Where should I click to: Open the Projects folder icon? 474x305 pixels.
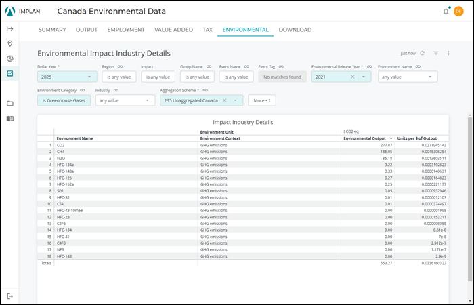coord(10,104)
